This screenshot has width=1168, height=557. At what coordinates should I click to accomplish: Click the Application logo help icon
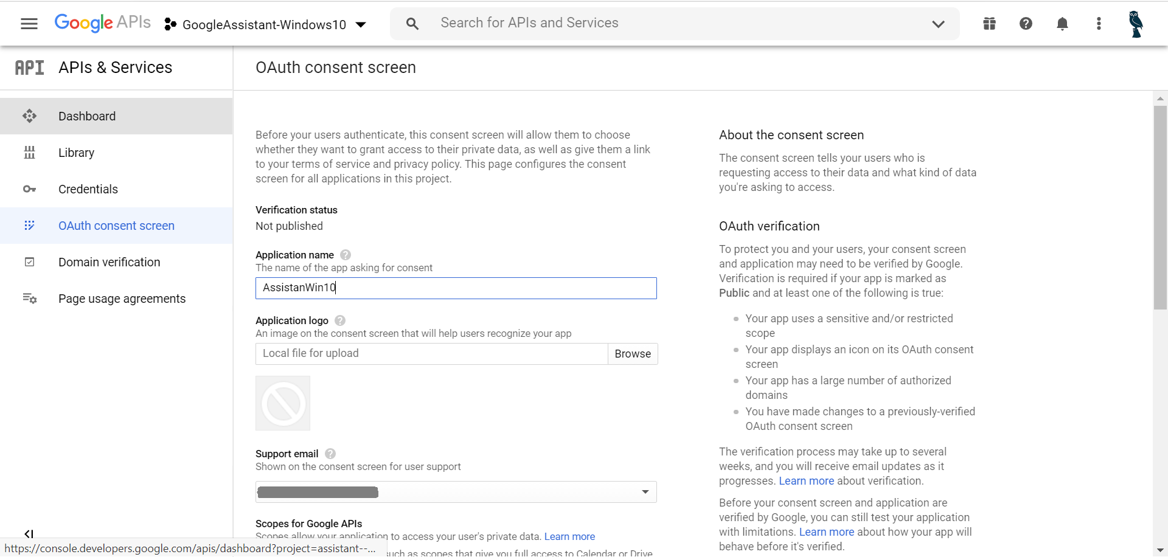click(340, 320)
